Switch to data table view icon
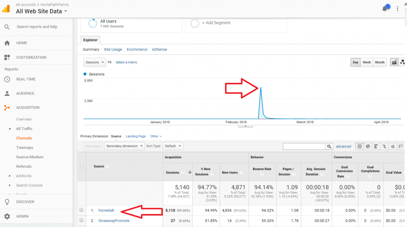The image size is (407, 227). [359, 146]
